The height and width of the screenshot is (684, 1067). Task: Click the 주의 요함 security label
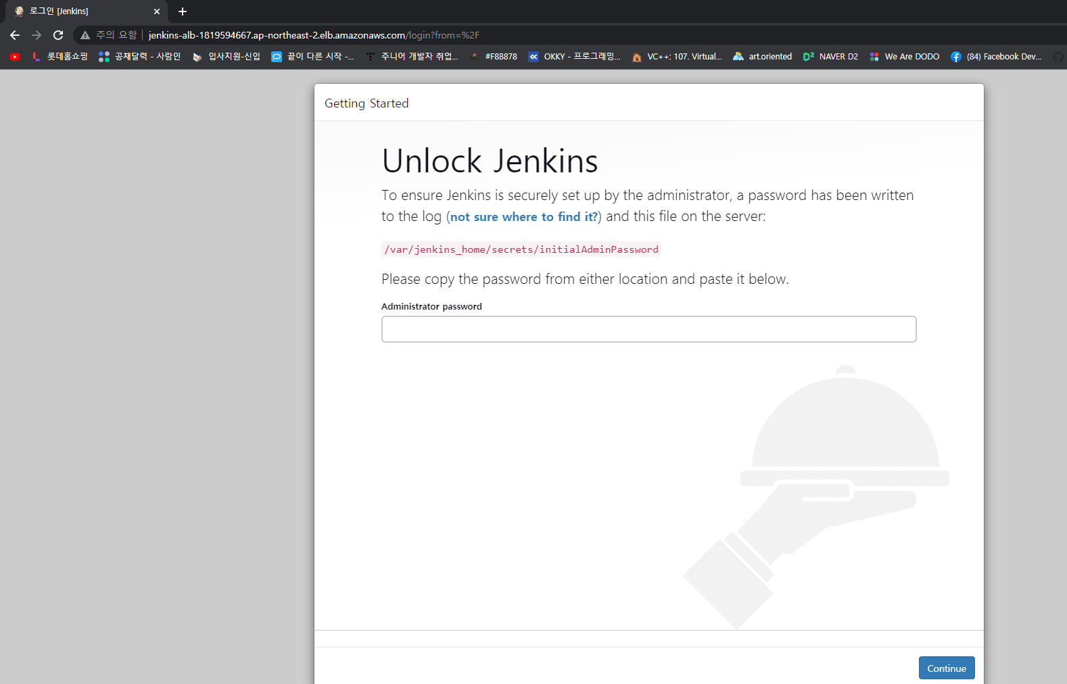pyautogui.click(x=116, y=35)
